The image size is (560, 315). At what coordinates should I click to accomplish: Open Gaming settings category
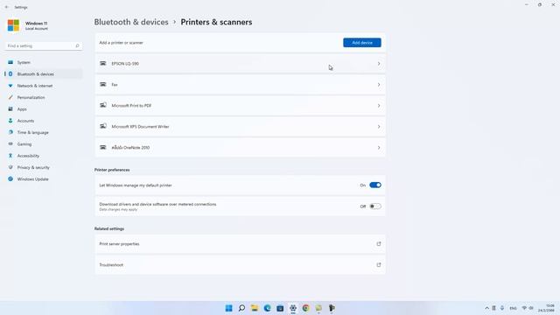tap(43, 143)
